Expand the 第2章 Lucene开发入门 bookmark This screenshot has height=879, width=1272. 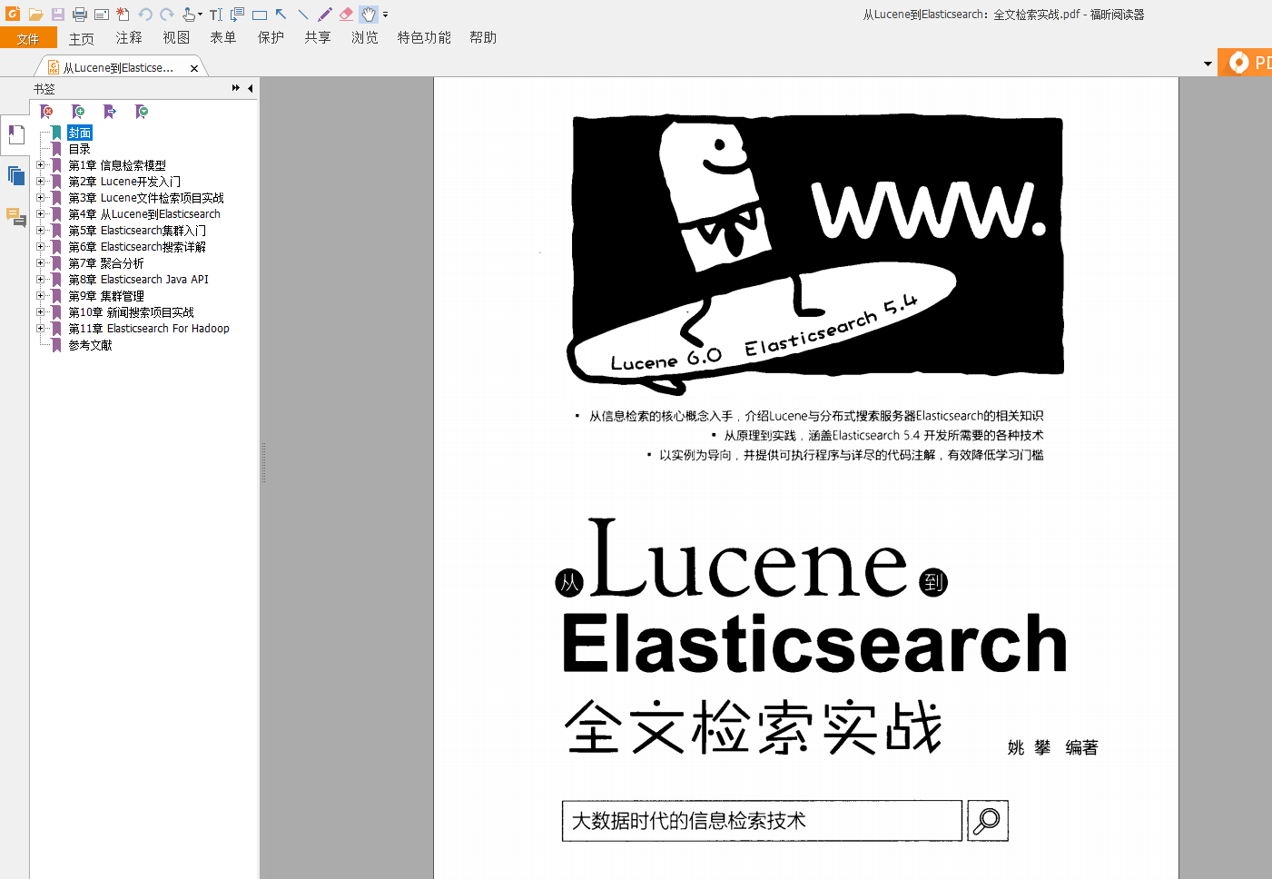coord(40,182)
